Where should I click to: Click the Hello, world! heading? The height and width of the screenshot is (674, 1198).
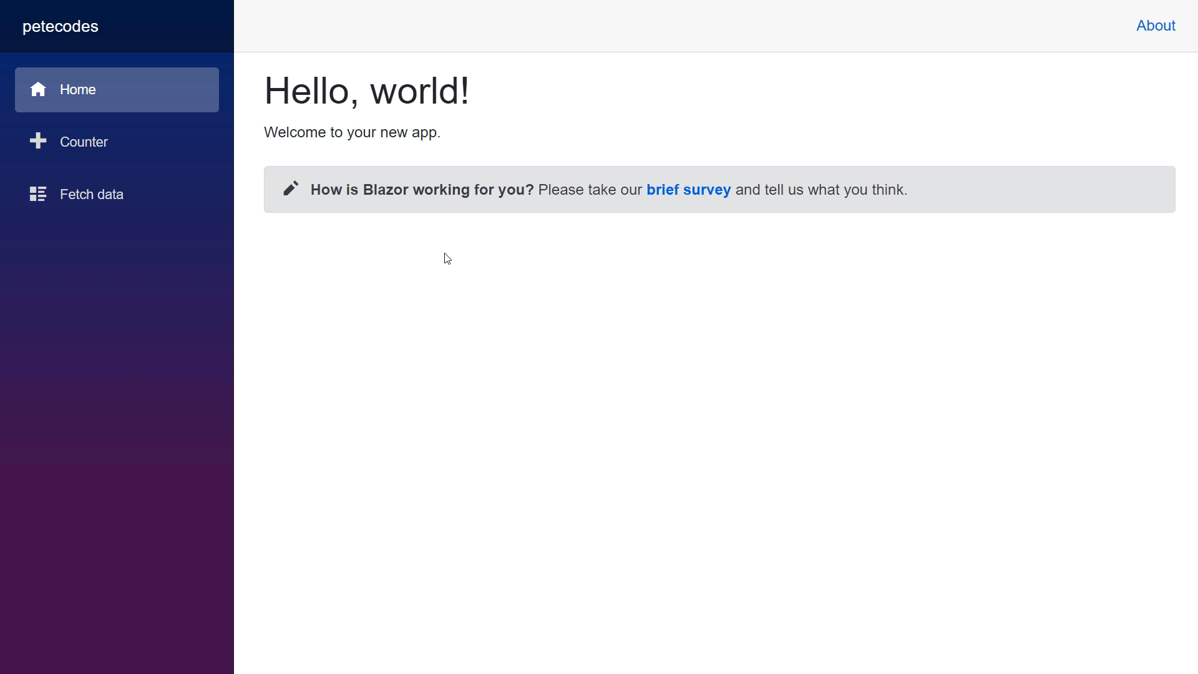point(366,91)
